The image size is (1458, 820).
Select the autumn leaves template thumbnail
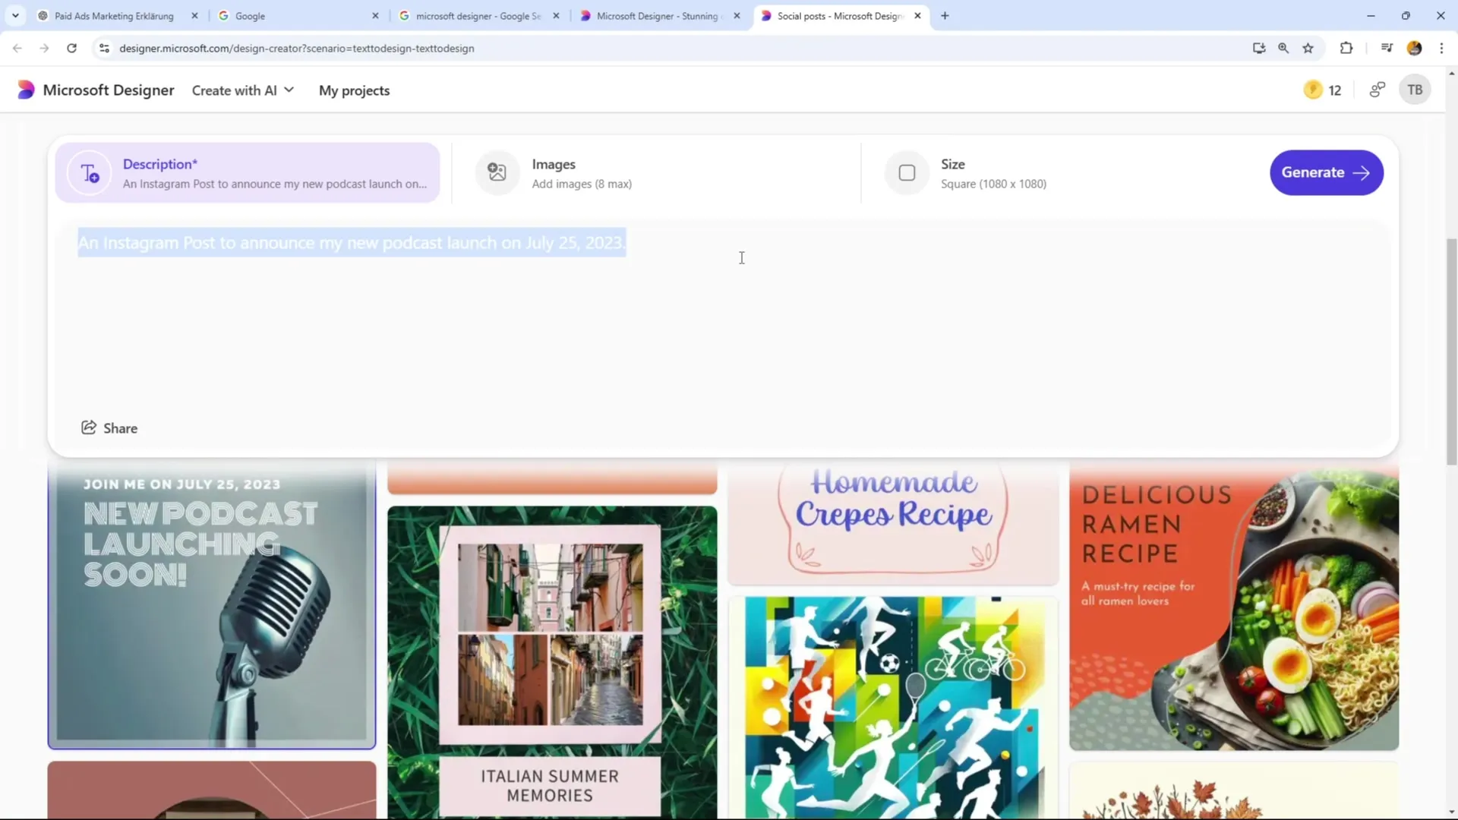(x=1234, y=791)
